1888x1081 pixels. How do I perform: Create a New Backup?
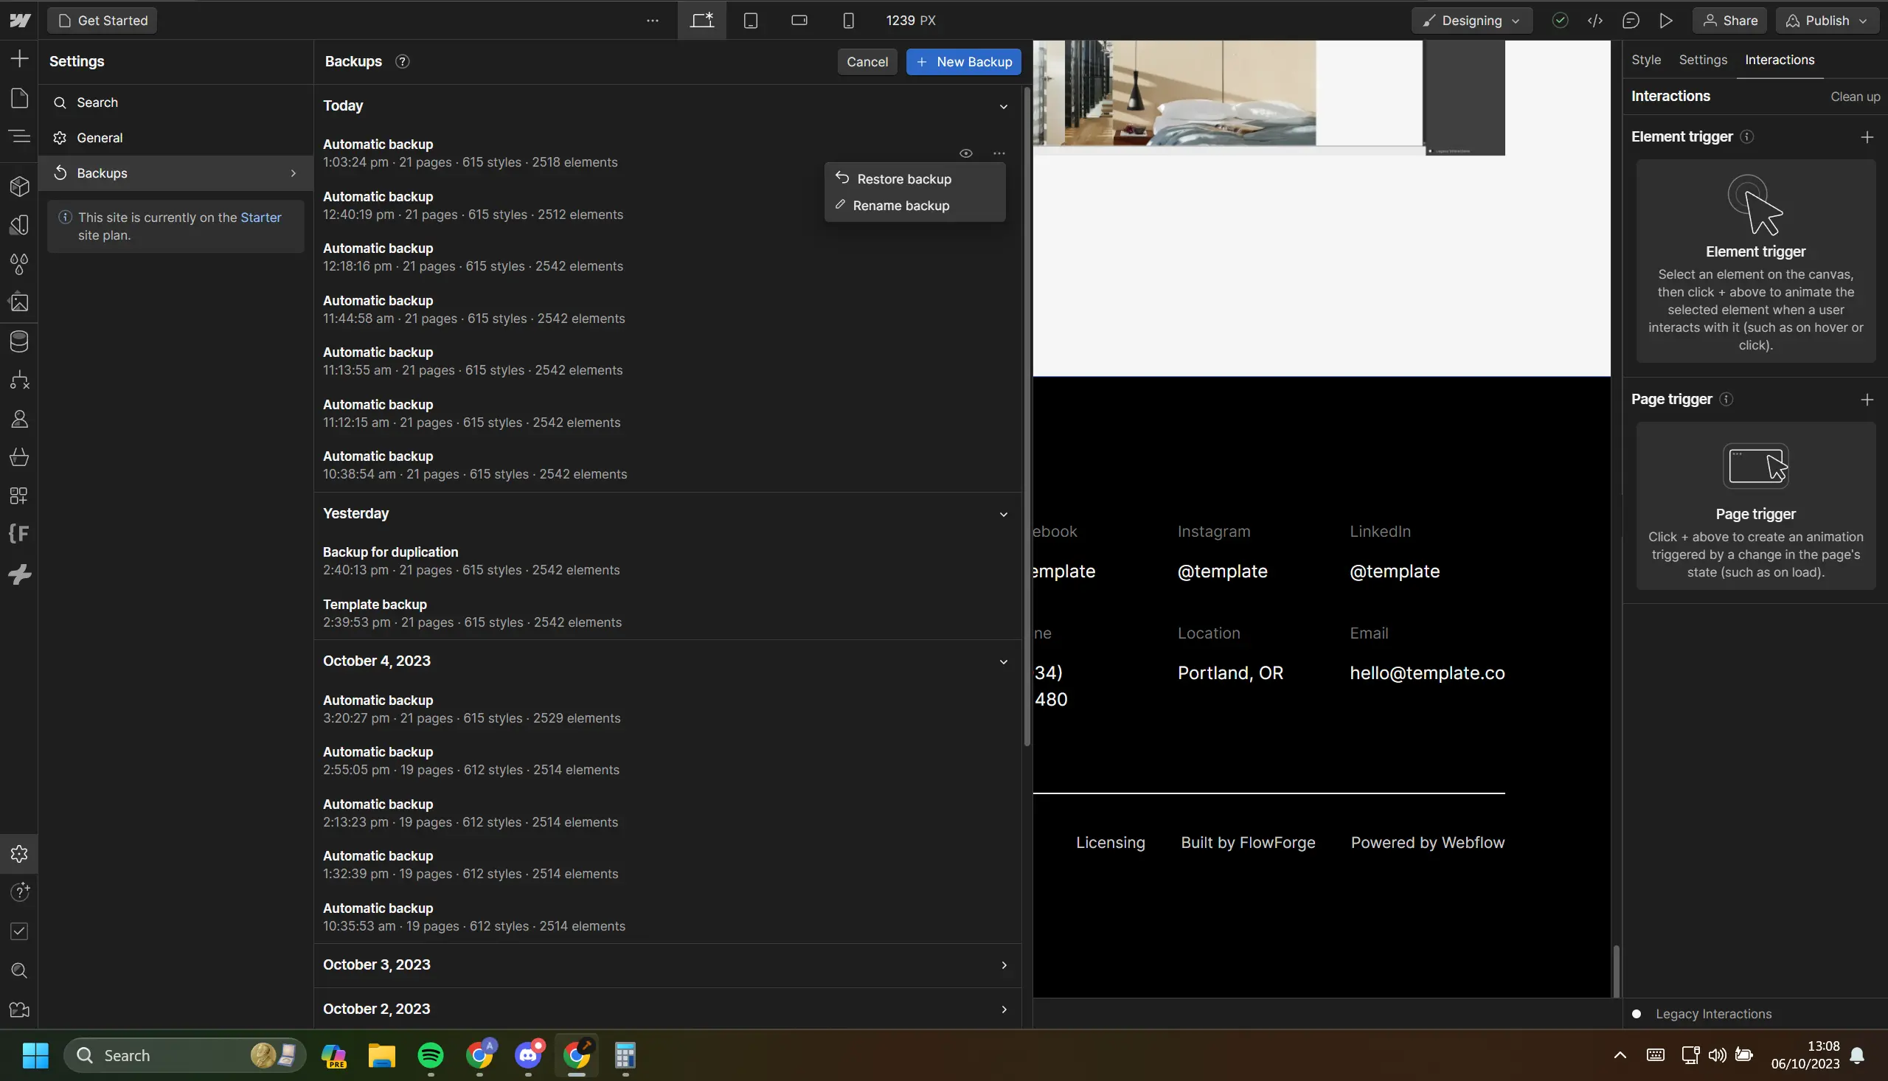click(964, 62)
